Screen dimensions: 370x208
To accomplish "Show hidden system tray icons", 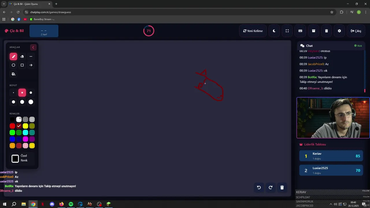I will tap(331, 204).
